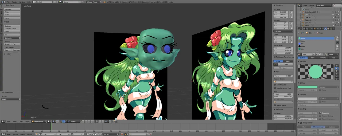342x136 pixels.
Task: Open the Window menu
Action: (22, 2)
